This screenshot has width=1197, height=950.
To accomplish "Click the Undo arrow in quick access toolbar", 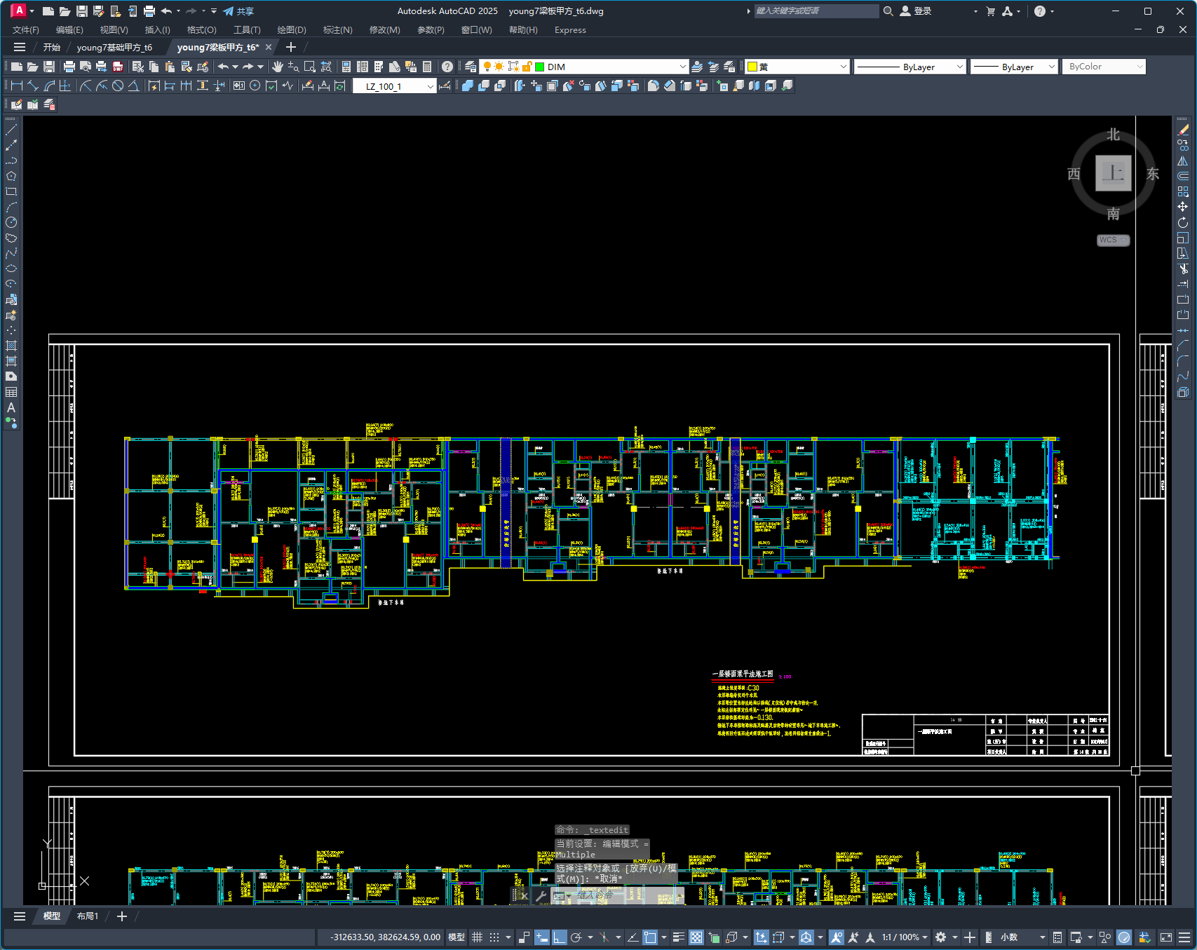I will 166,11.
